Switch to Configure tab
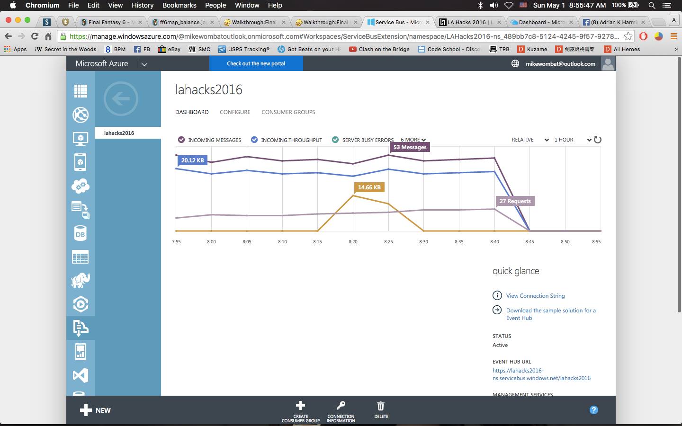This screenshot has width=682, height=426. pos(235,112)
